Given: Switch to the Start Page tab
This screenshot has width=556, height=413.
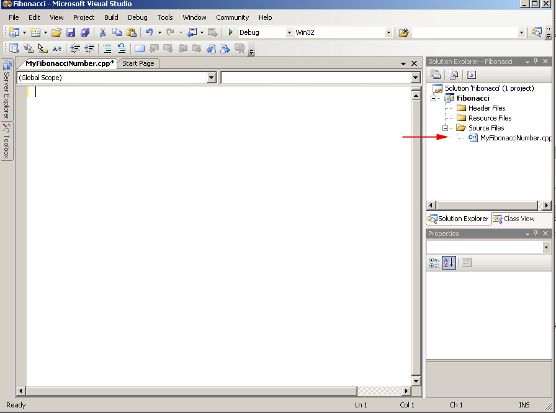Looking at the screenshot, I should [x=138, y=63].
